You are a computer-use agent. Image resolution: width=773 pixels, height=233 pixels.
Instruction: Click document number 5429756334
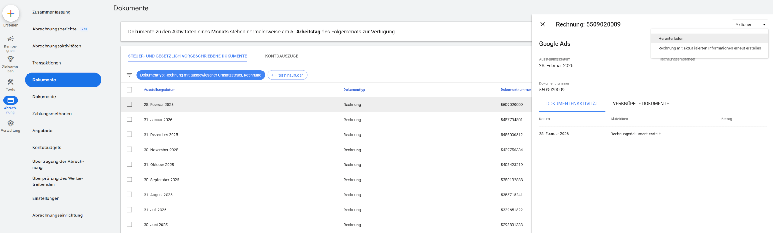click(512, 150)
